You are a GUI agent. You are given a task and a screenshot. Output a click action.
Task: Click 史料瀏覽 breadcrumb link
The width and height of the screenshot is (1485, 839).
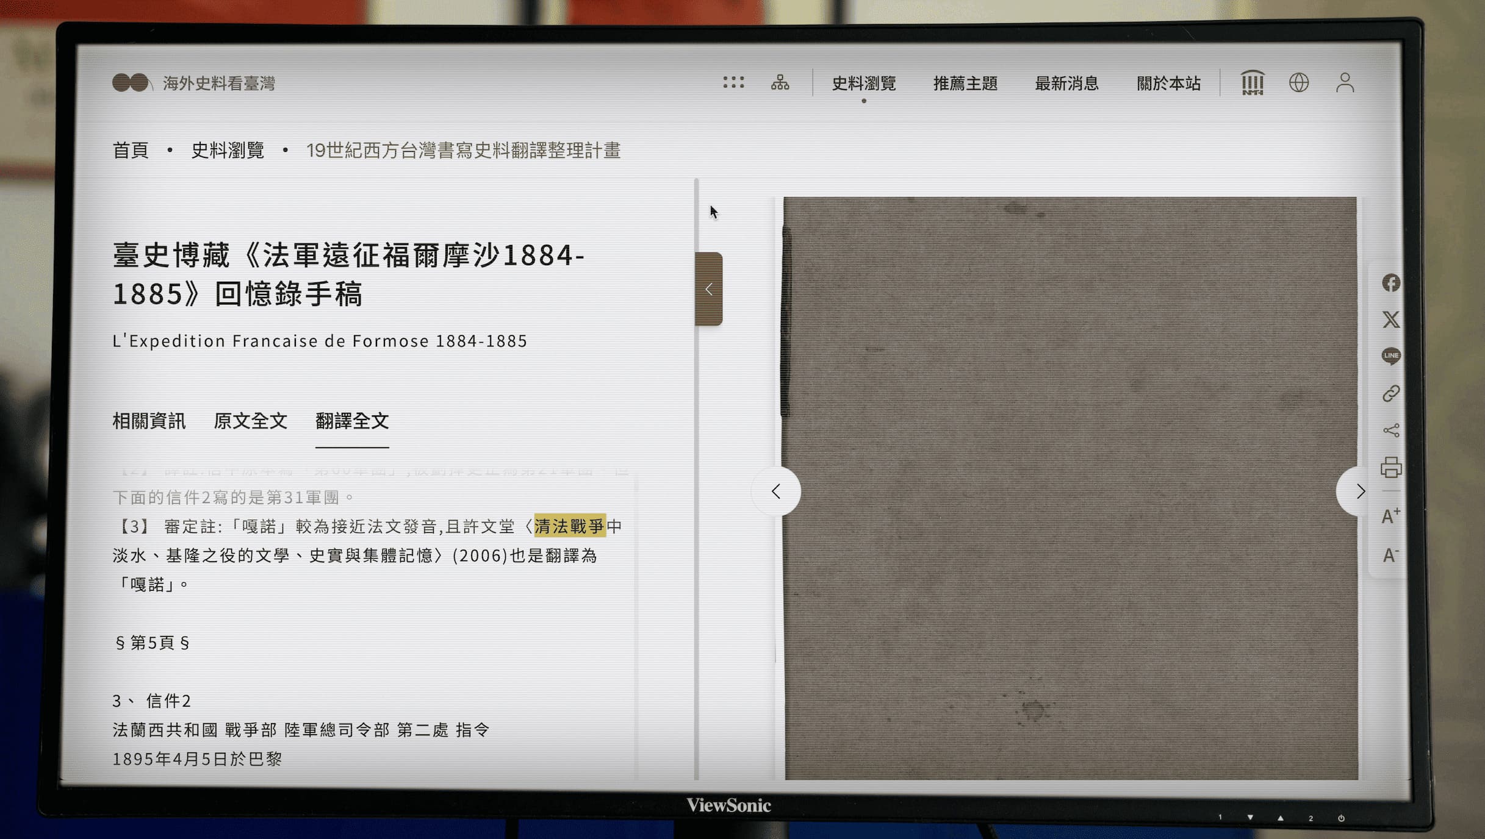pos(228,150)
